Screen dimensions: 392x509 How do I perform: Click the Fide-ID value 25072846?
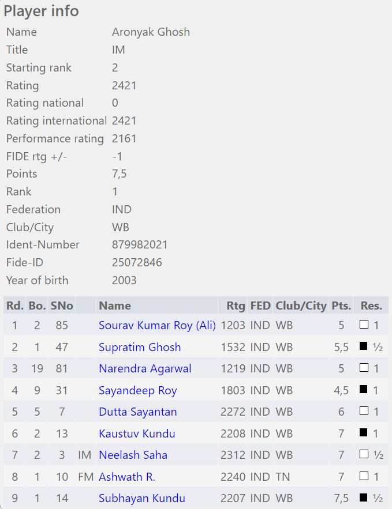click(x=137, y=262)
